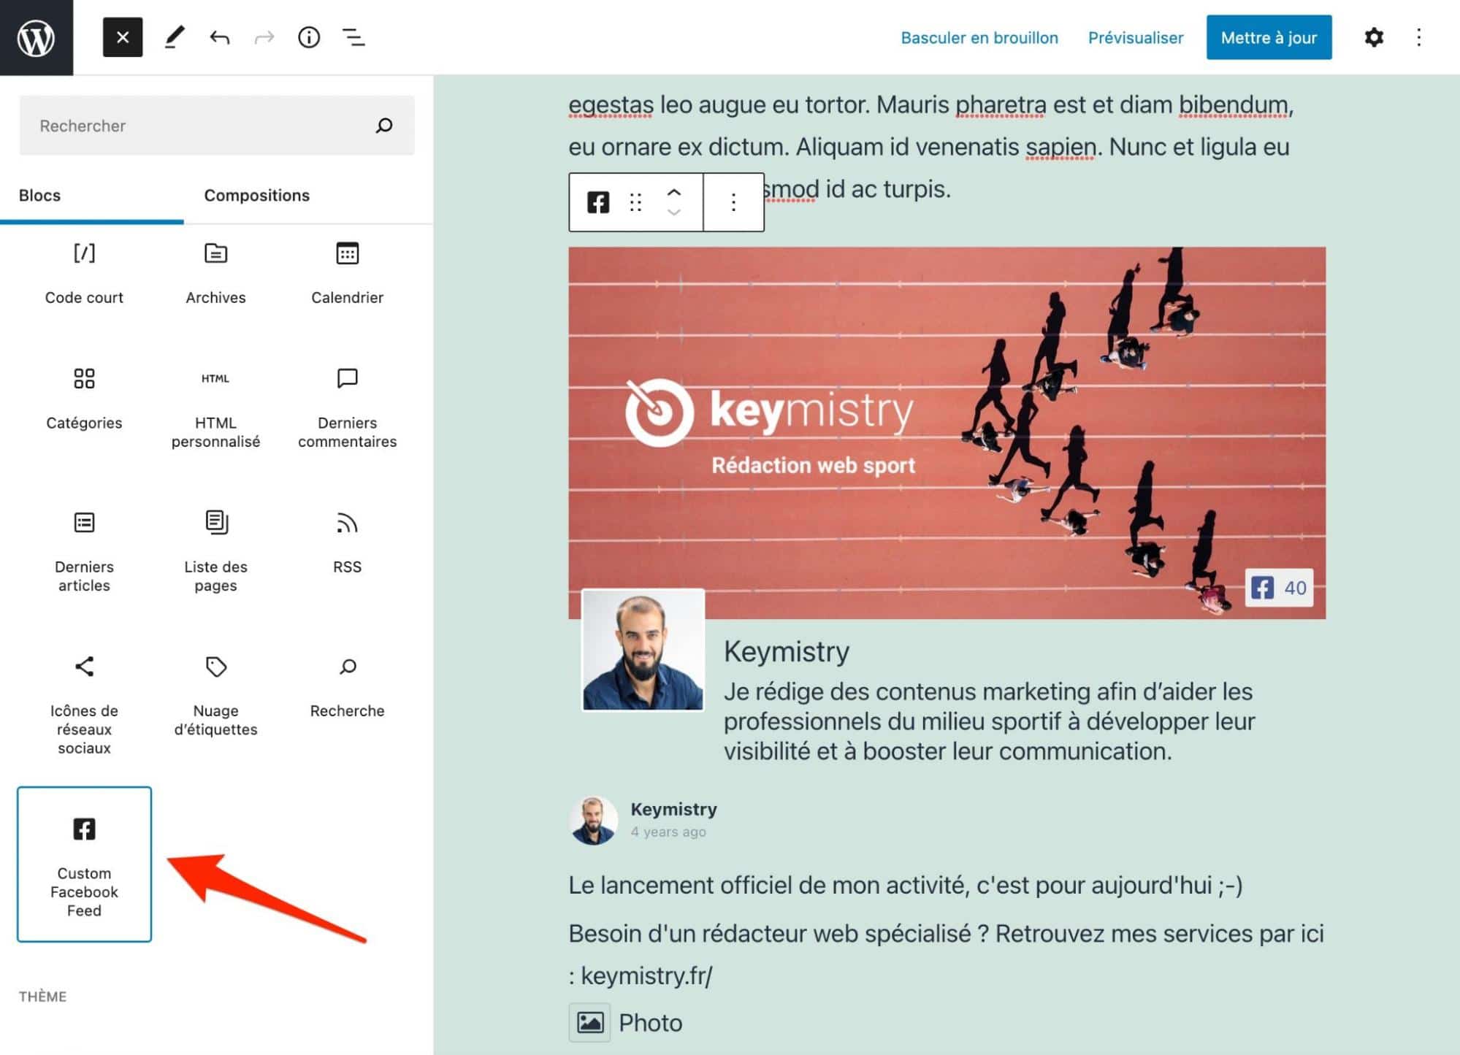Screen dimensions: 1460x1055
Task: Click the Mettre à jour button
Action: click(1269, 37)
